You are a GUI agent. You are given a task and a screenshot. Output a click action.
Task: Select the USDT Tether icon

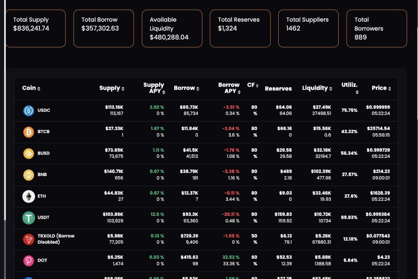tap(28, 217)
